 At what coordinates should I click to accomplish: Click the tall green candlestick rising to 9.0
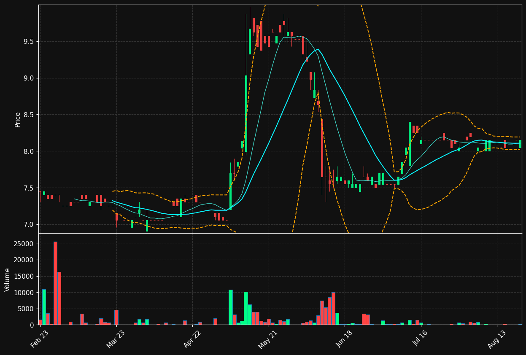click(x=246, y=114)
